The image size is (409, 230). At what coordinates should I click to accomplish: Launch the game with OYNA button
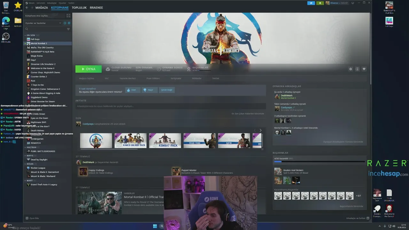tap(89, 69)
